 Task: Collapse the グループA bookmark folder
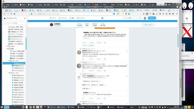9,61
